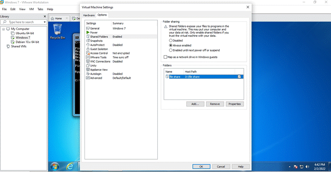Click the warning triangle icon in Folder sharing

165,27
